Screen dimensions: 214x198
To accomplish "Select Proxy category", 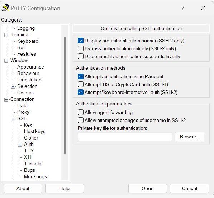I will [x=23, y=112].
